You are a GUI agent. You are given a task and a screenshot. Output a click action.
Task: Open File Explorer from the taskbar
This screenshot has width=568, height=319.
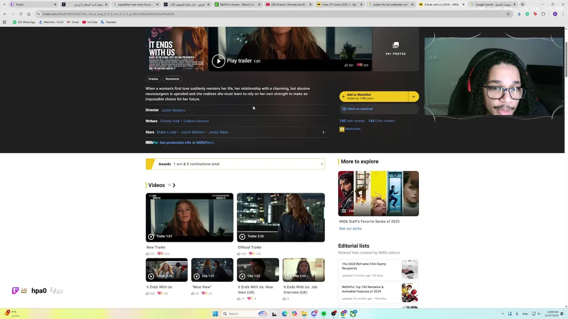(304, 314)
